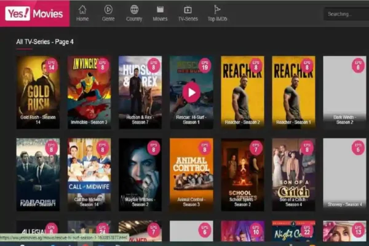Image resolution: width=369 pixels, height=246 pixels.
Task: Open Mayfair Witches Season 2 poster
Action: (x=140, y=175)
